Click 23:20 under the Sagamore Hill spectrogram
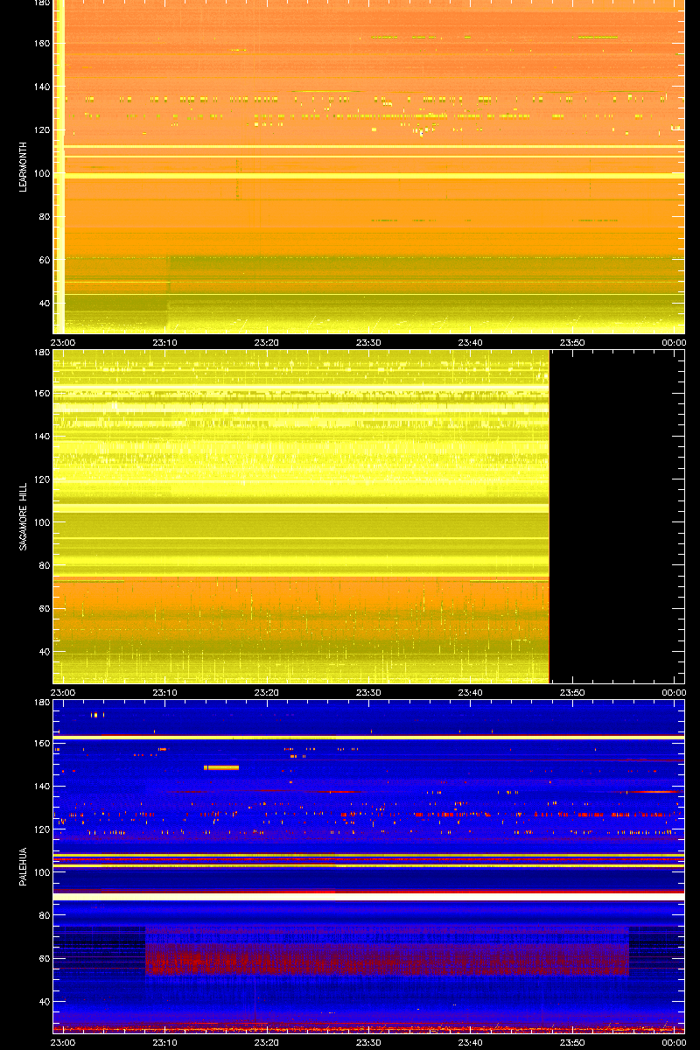Screen dimensions: 700x1050 click(x=267, y=692)
